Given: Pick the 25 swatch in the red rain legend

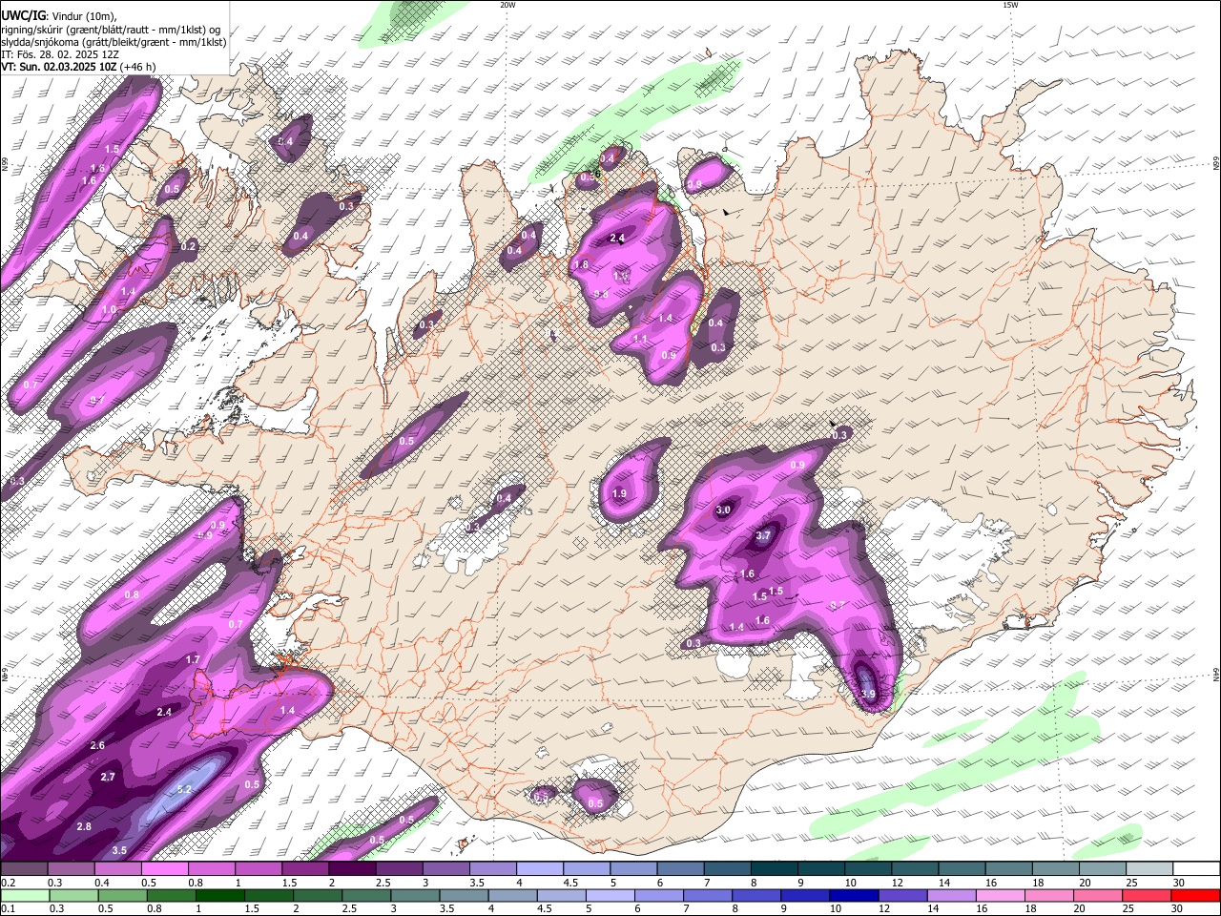Looking at the screenshot, I should [1148, 895].
